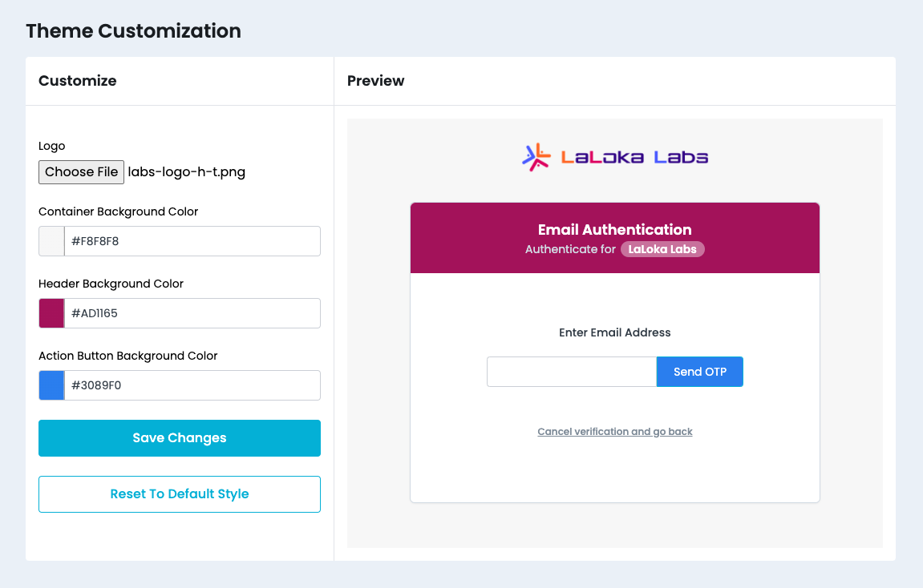Open the Action Button Background Color swatch
Viewport: 923px width, 588px height.
[51, 385]
